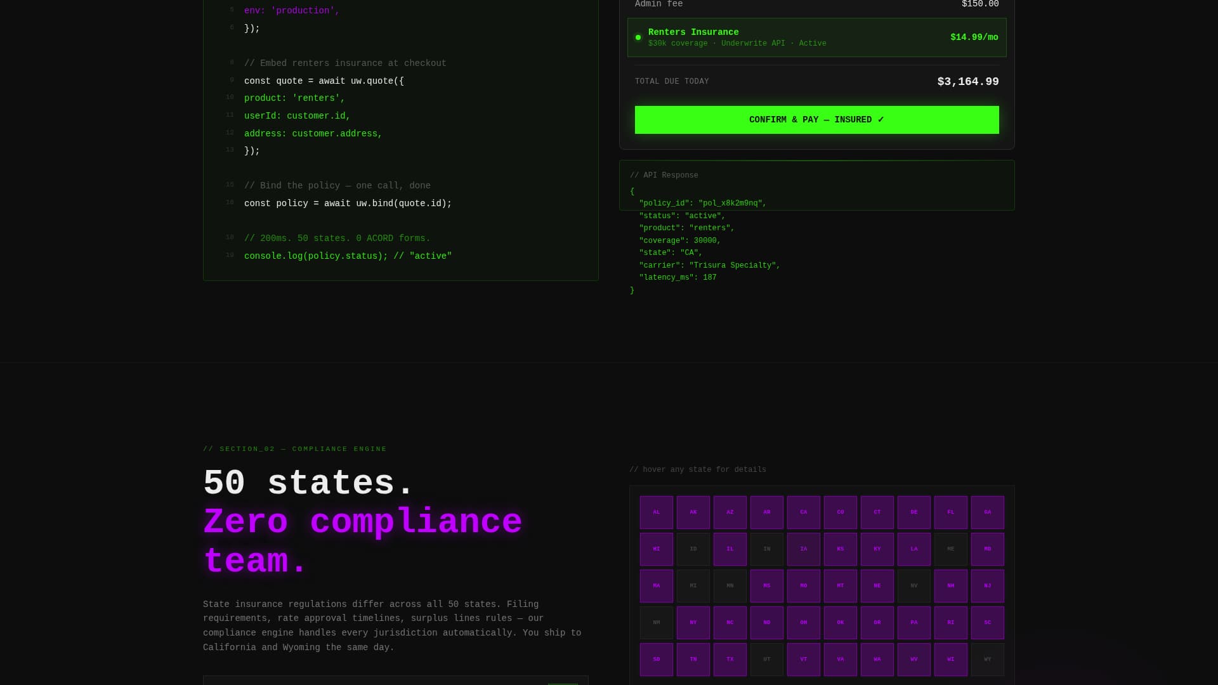This screenshot has width=1218, height=685.
Task: Select the MO state tile
Action: 804,586
